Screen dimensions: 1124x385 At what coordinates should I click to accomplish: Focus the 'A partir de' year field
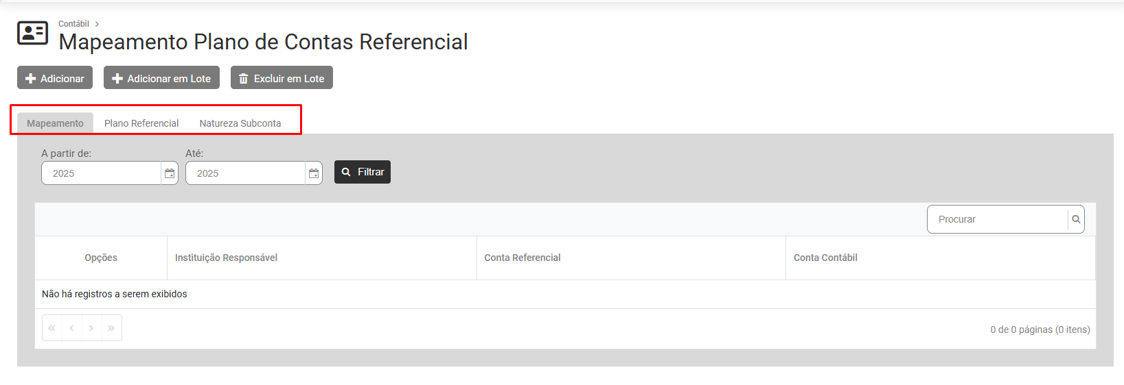pyautogui.click(x=101, y=173)
